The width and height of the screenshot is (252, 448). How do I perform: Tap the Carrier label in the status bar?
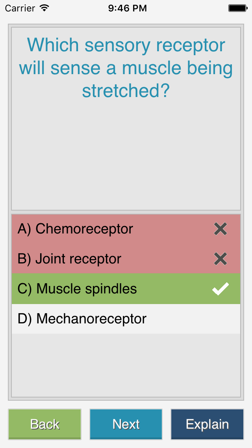tap(20, 8)
